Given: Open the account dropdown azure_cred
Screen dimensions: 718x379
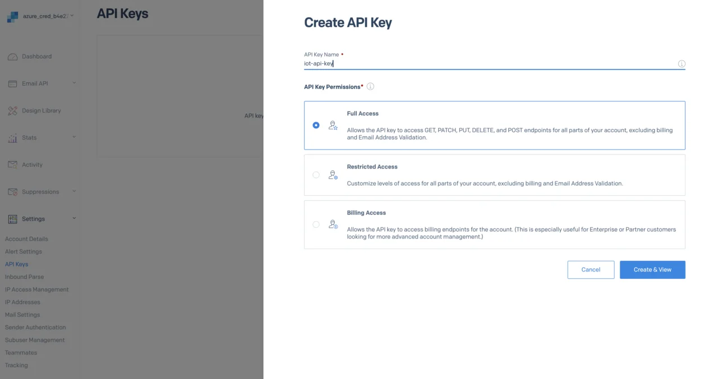Looking at the screenshot, I should click(x=48, y=16).
